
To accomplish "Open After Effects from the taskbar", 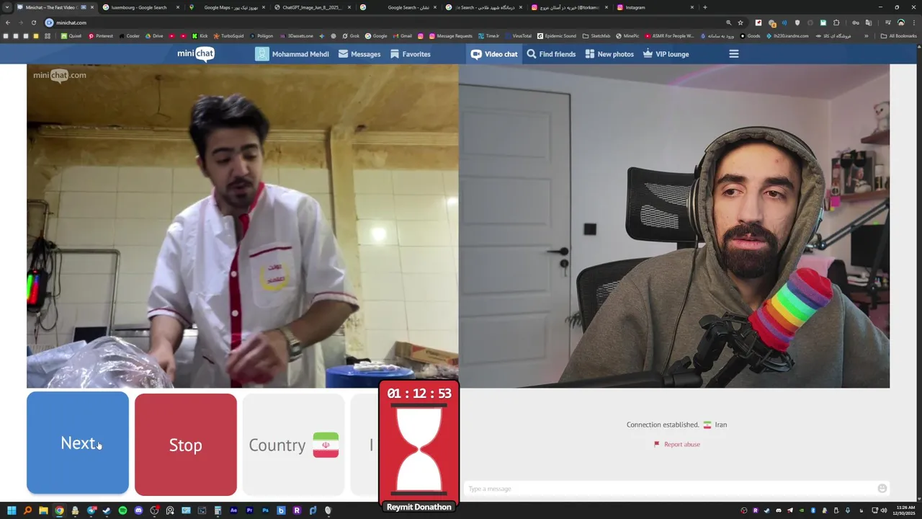I will click(233, 510).
